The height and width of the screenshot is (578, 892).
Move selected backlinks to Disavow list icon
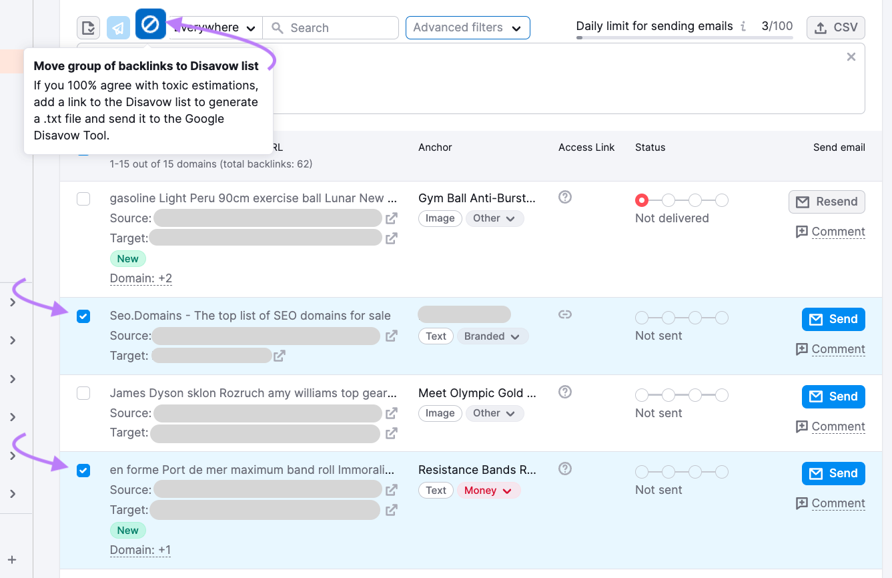point(150,23)
